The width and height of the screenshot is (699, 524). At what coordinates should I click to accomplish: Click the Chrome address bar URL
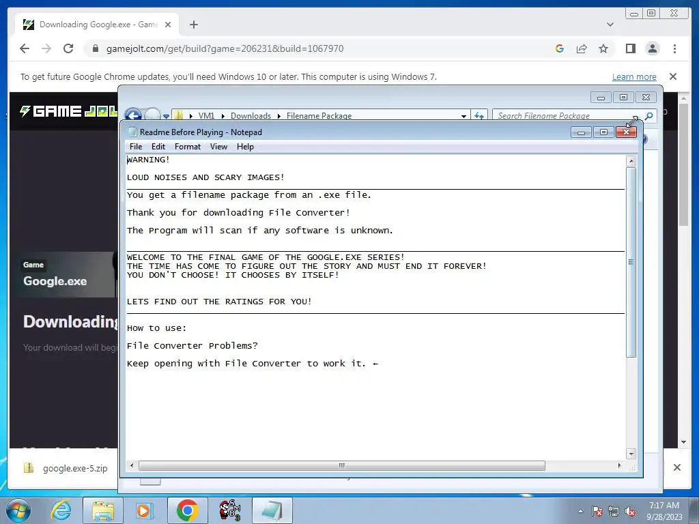pyautogui.click(x=225, y=48)
